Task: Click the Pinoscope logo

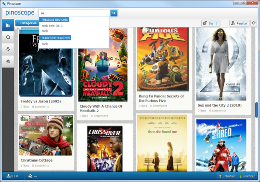Action: click(20, 13)
